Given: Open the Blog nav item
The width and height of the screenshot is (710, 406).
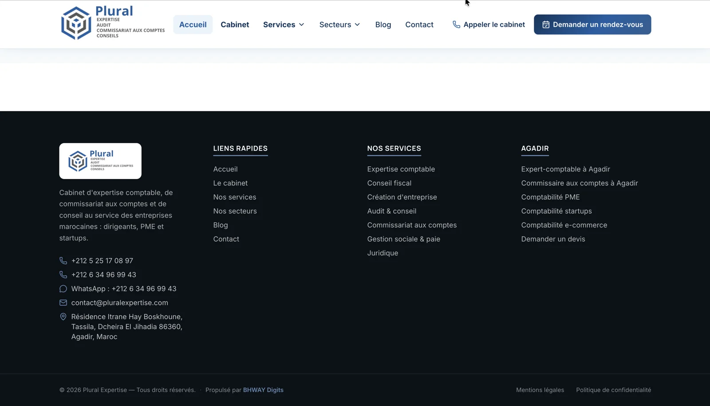Looking at the screenshot, I should (x=383, y=24).
